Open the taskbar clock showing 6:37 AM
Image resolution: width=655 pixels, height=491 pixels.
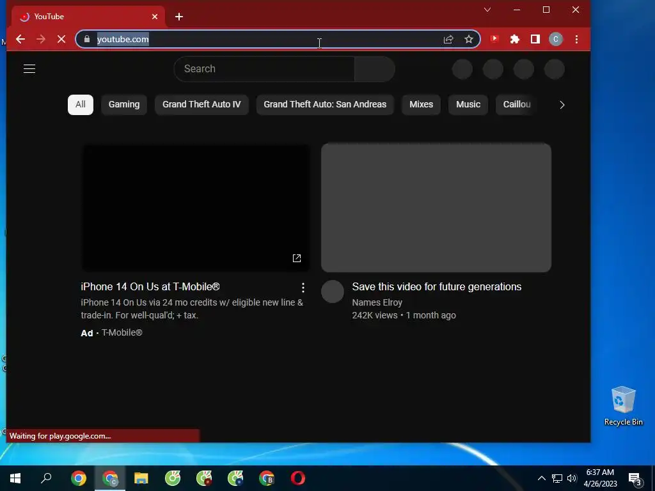(x=600, y=478)
